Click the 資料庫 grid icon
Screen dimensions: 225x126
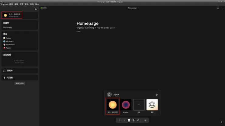(x=5, y=71)
